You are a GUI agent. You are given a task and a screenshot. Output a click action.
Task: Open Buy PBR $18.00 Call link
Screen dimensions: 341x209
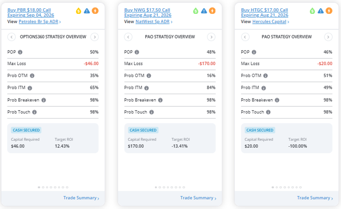(x=29, y=10)
